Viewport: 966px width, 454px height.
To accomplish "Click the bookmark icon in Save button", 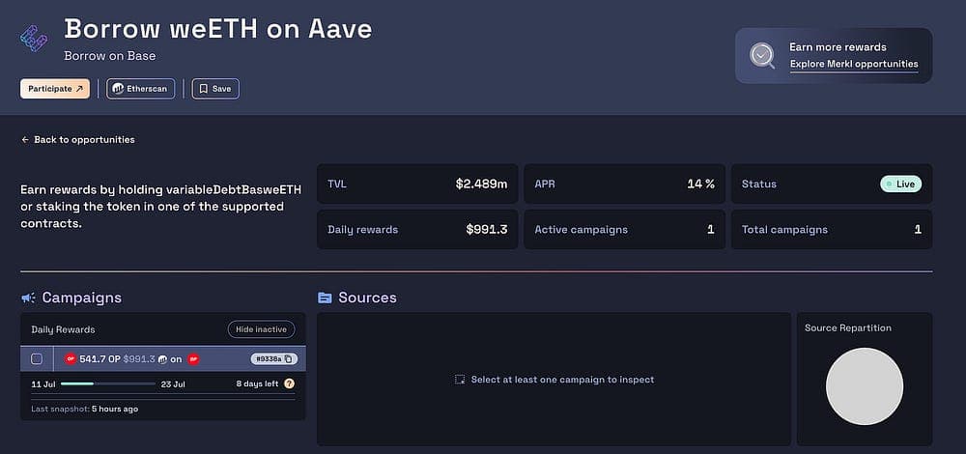I will coord(203,89).
